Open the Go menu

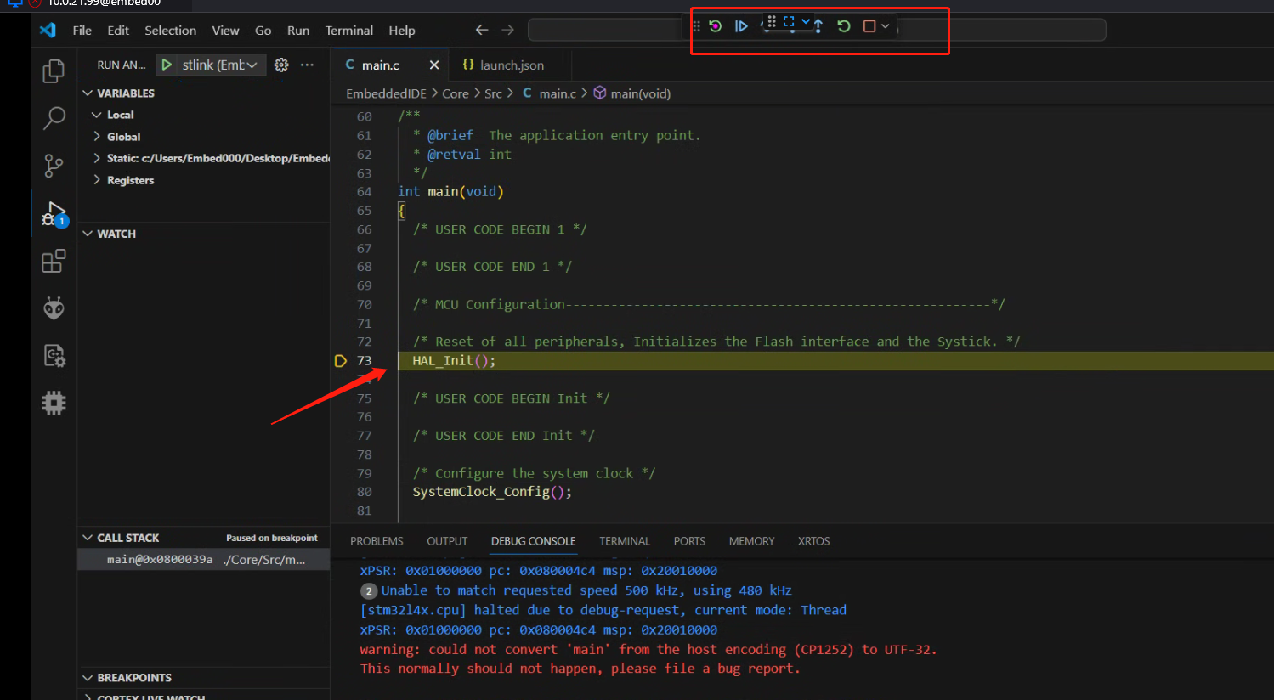263,31
